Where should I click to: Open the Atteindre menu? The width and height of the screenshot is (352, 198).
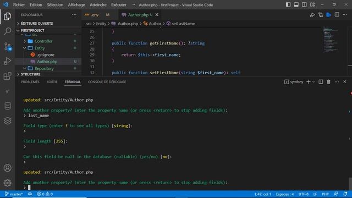(x=98, y=5)
